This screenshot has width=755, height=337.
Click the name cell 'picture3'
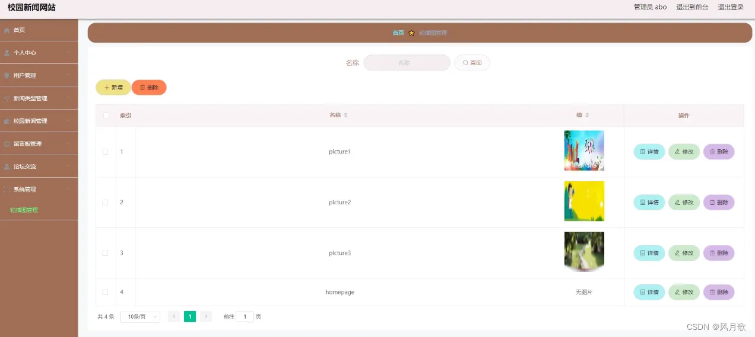tap(340, 253)
